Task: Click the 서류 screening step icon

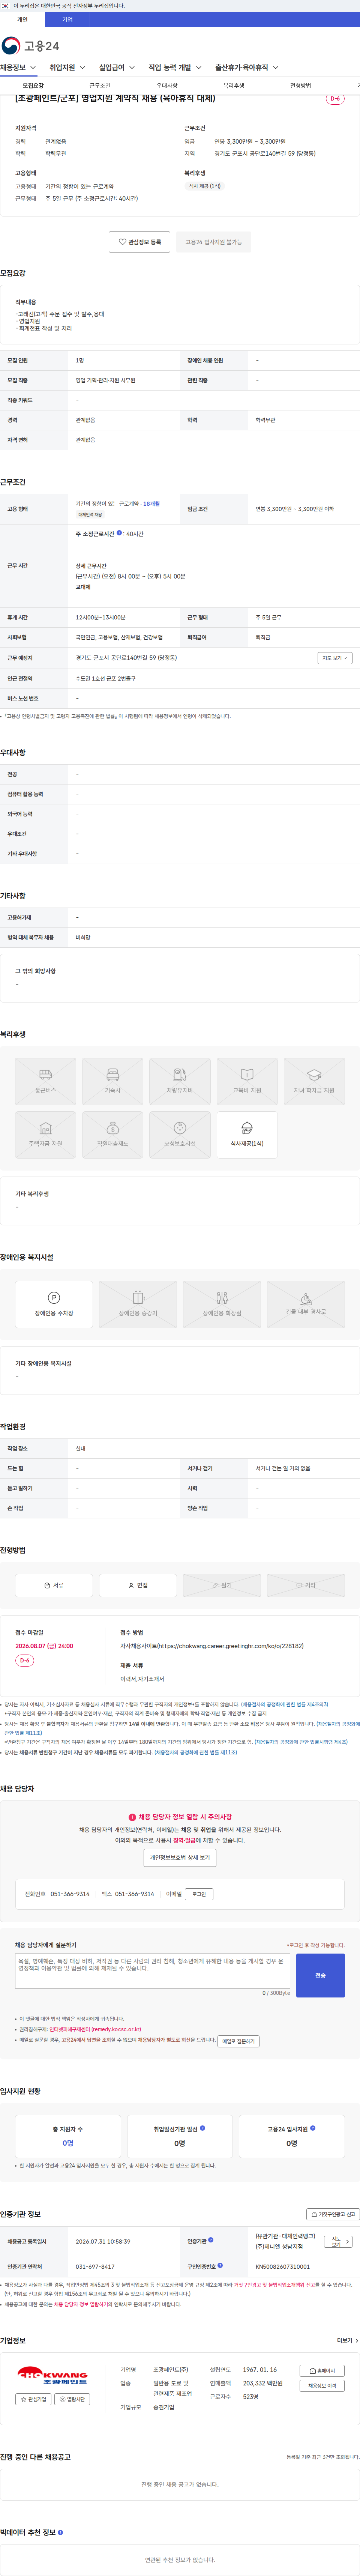Action: click(54, 1585)
